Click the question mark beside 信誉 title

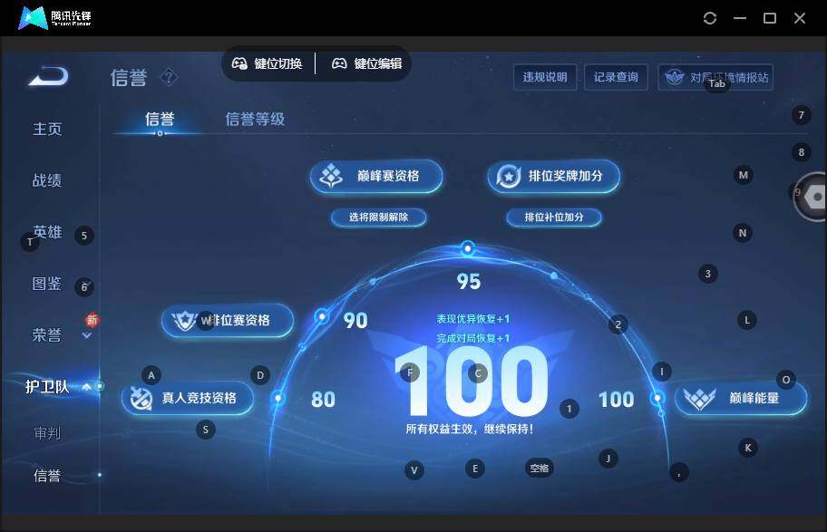(x=169, y=78)
